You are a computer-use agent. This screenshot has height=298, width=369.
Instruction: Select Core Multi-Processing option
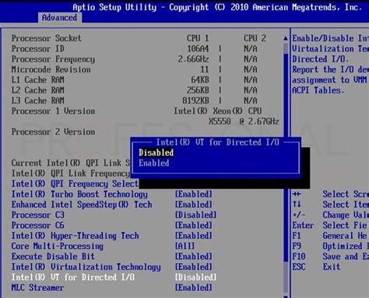point(58,246)
